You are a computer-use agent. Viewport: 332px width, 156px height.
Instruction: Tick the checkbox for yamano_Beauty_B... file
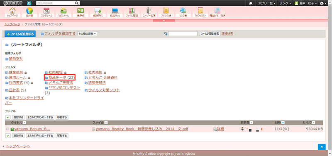coord(7,129)
